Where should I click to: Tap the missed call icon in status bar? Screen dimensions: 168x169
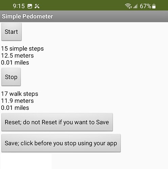pyautogui.click(x=37, y=6)
